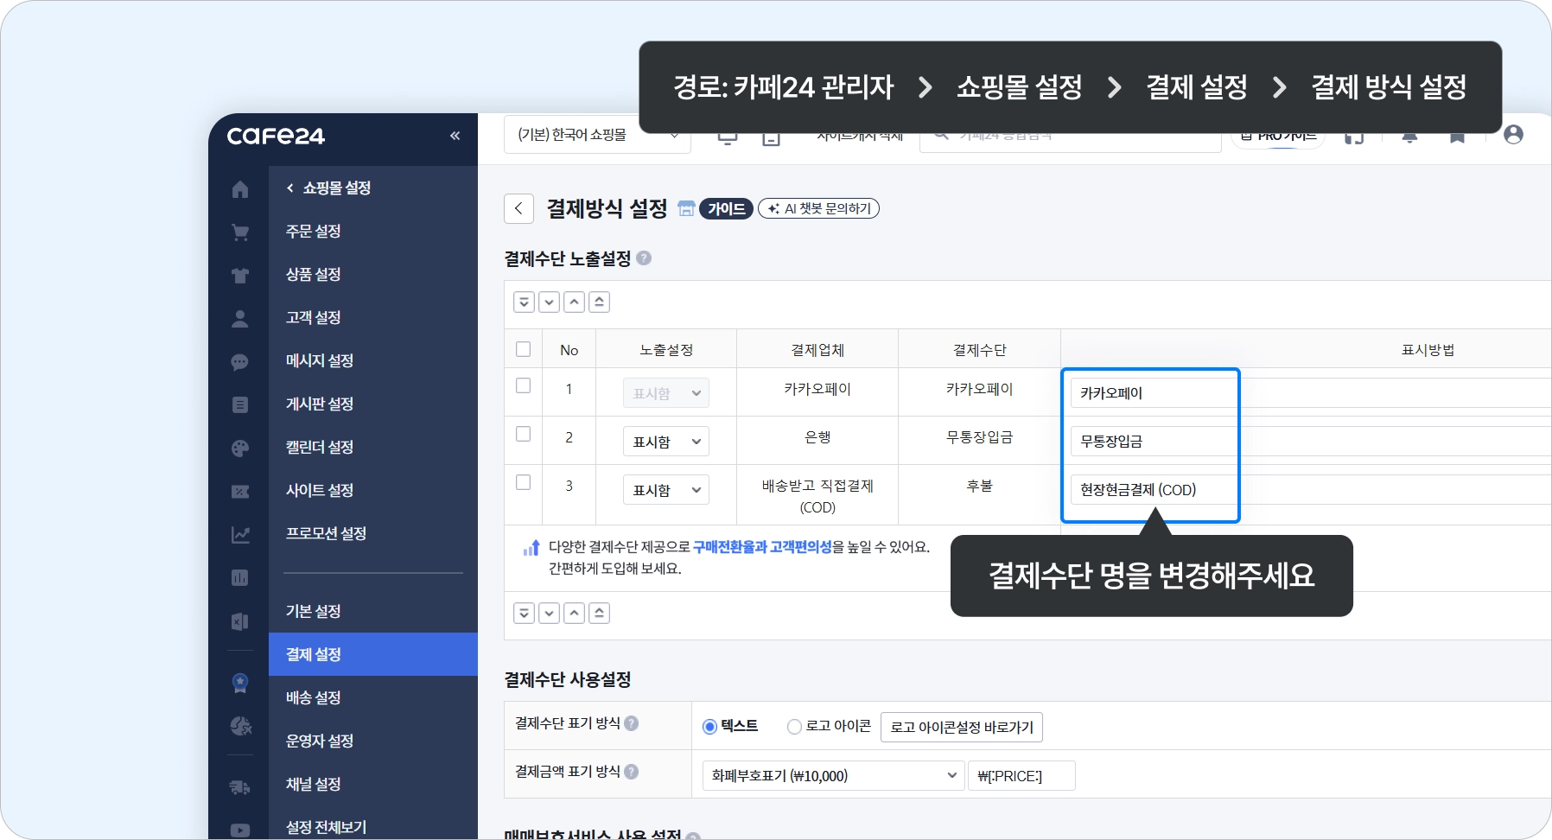Click the AI 챗봇 문의하기 button

pos(818,208)
